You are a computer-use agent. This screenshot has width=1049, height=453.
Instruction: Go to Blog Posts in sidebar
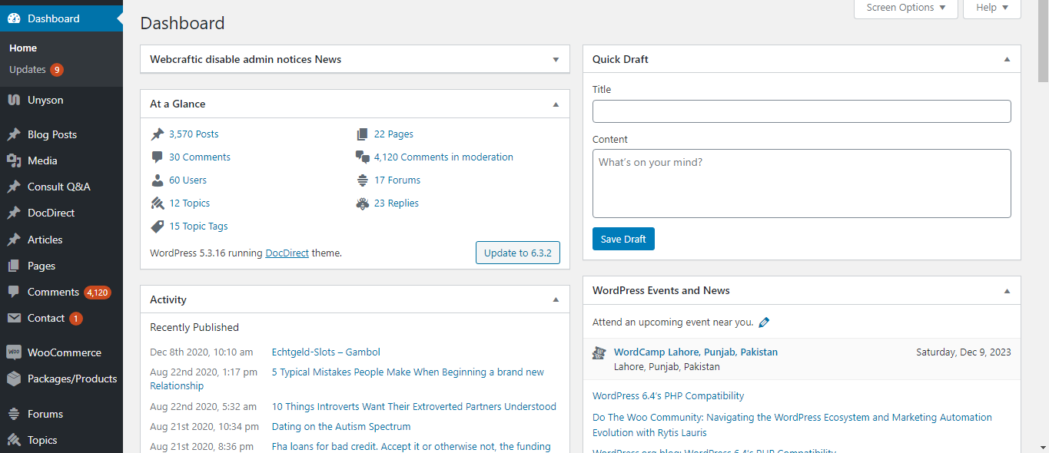(x=52, y=134)
